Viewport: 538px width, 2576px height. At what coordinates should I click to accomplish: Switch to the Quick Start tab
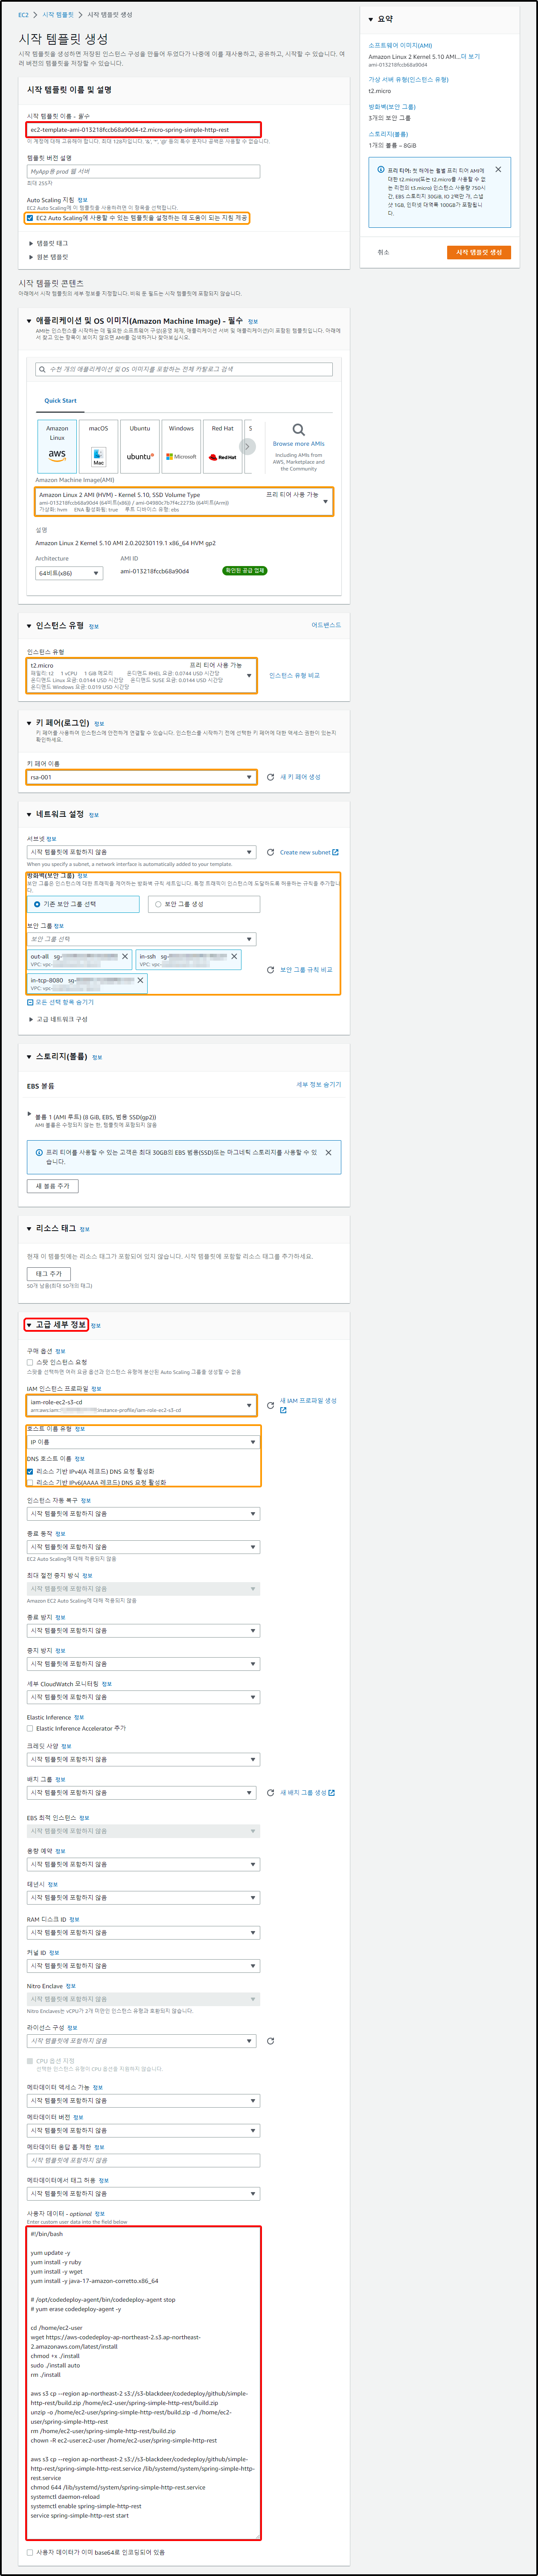tap(60, 401)
